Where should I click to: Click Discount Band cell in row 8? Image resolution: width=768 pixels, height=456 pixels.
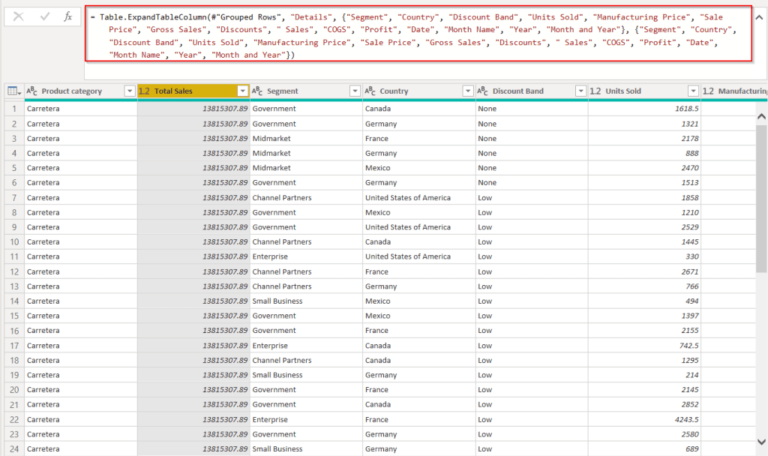click(x=532, y=212)
